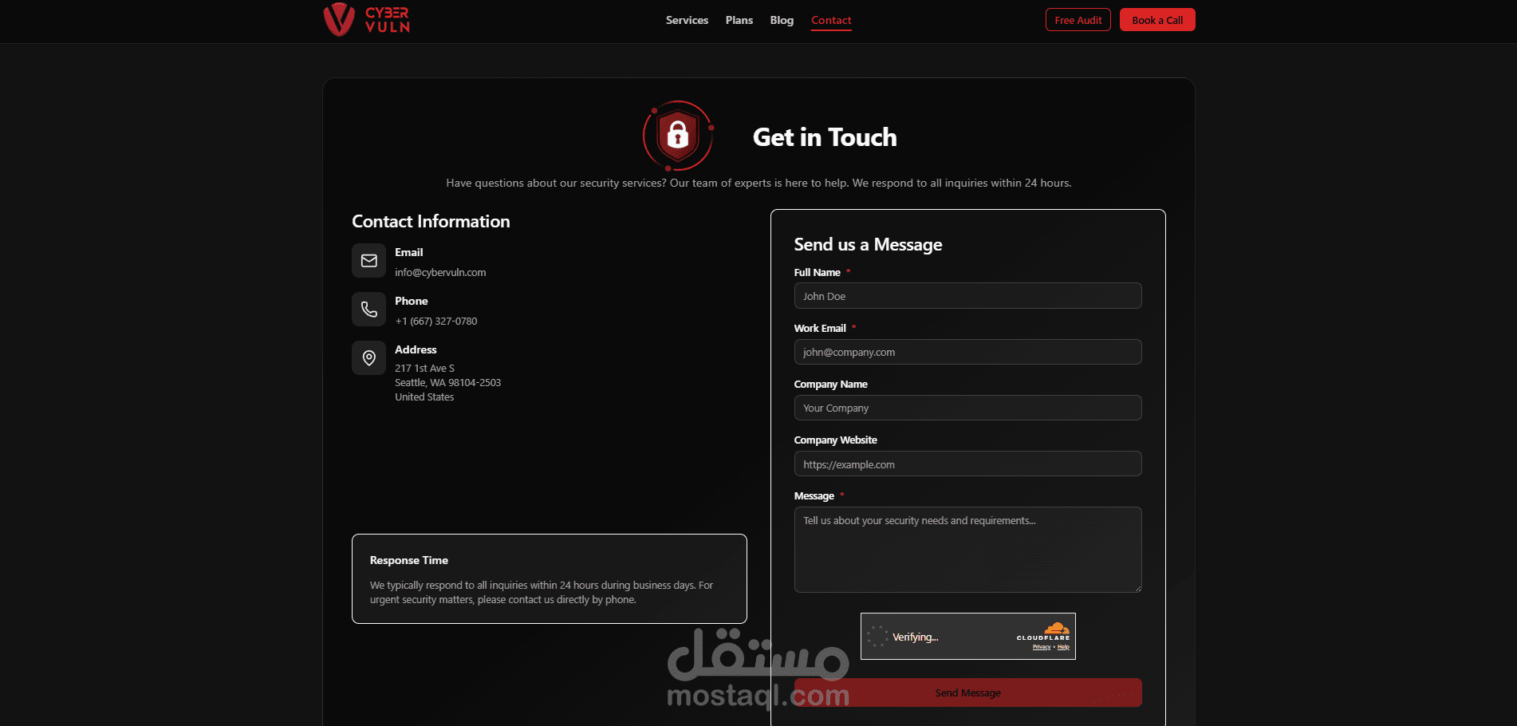
Task: Click the Free Audit button
Action: pyautogui.click(x=1078, y=20)
